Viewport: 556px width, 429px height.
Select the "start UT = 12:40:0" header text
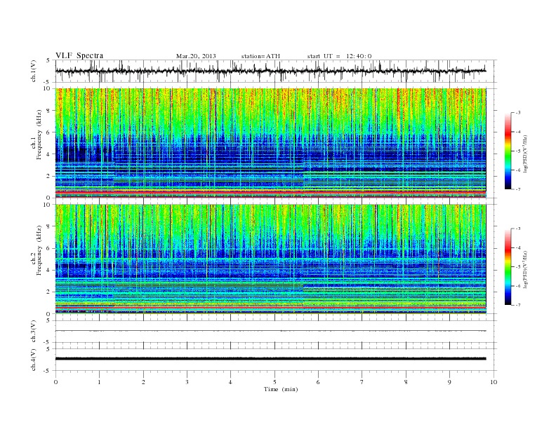tap(339, 56)
